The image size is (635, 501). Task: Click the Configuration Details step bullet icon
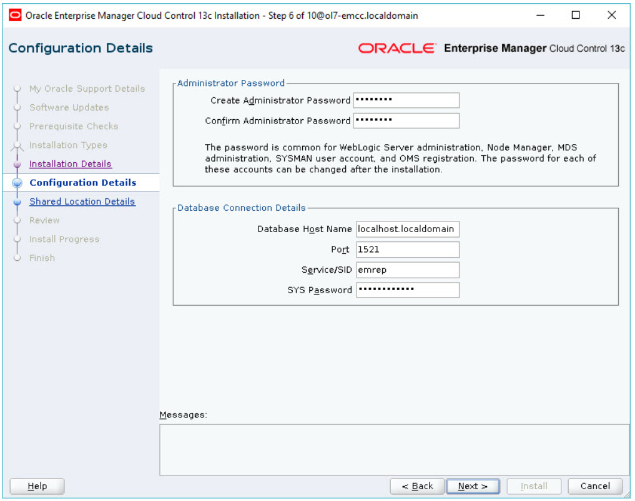pos(17,183)
